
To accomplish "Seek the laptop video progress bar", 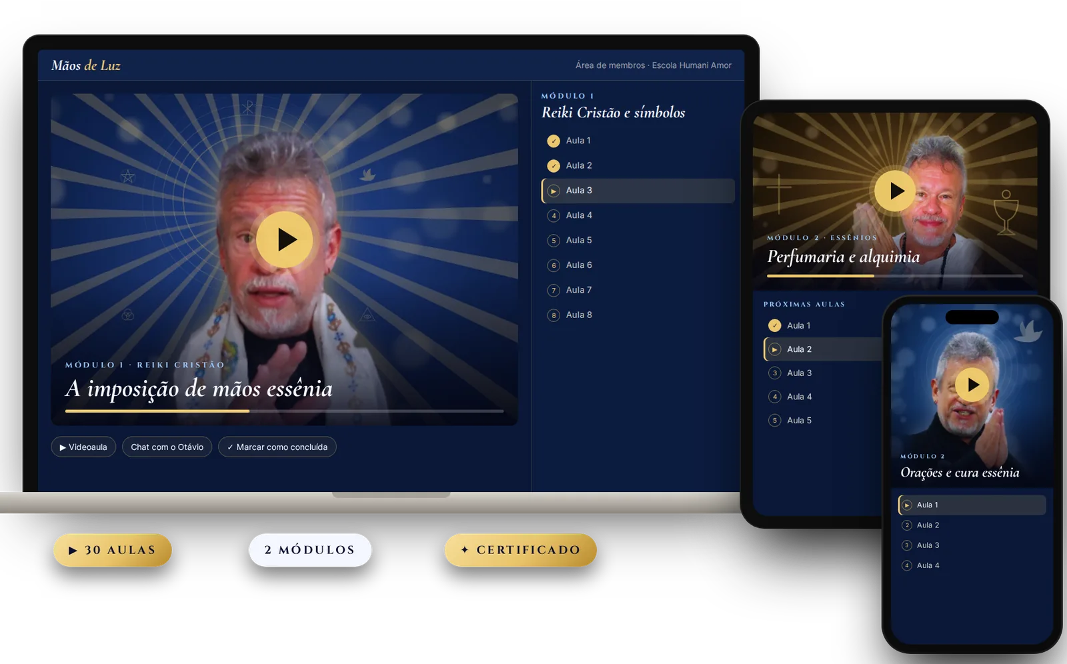I will tap(285, 411).
